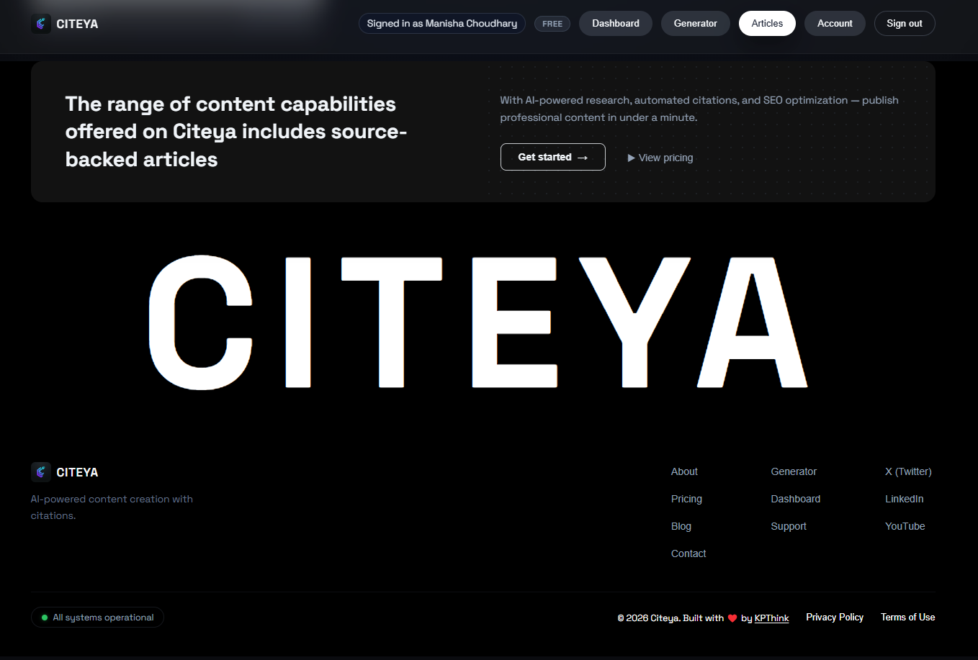Click the All systems operational status pill
Viewport: 978px width, 660px height.
pos(97,617)
